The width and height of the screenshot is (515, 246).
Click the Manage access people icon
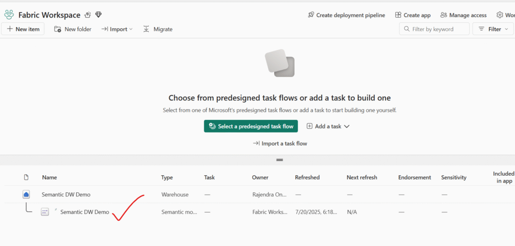pyautogui.click(x=444, y=15)
